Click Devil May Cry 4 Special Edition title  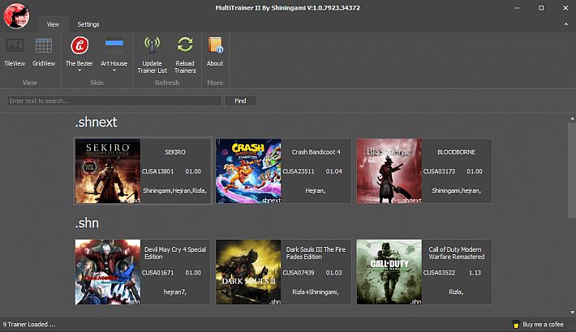point(175,253)
